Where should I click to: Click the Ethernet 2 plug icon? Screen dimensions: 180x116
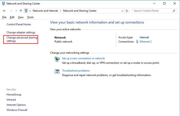coord(137,42)
